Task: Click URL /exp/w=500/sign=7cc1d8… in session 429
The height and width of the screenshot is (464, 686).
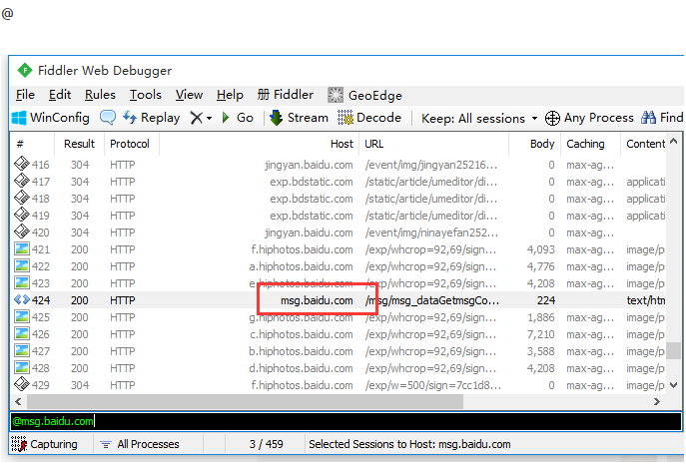Action: click(x=433, y=385)
